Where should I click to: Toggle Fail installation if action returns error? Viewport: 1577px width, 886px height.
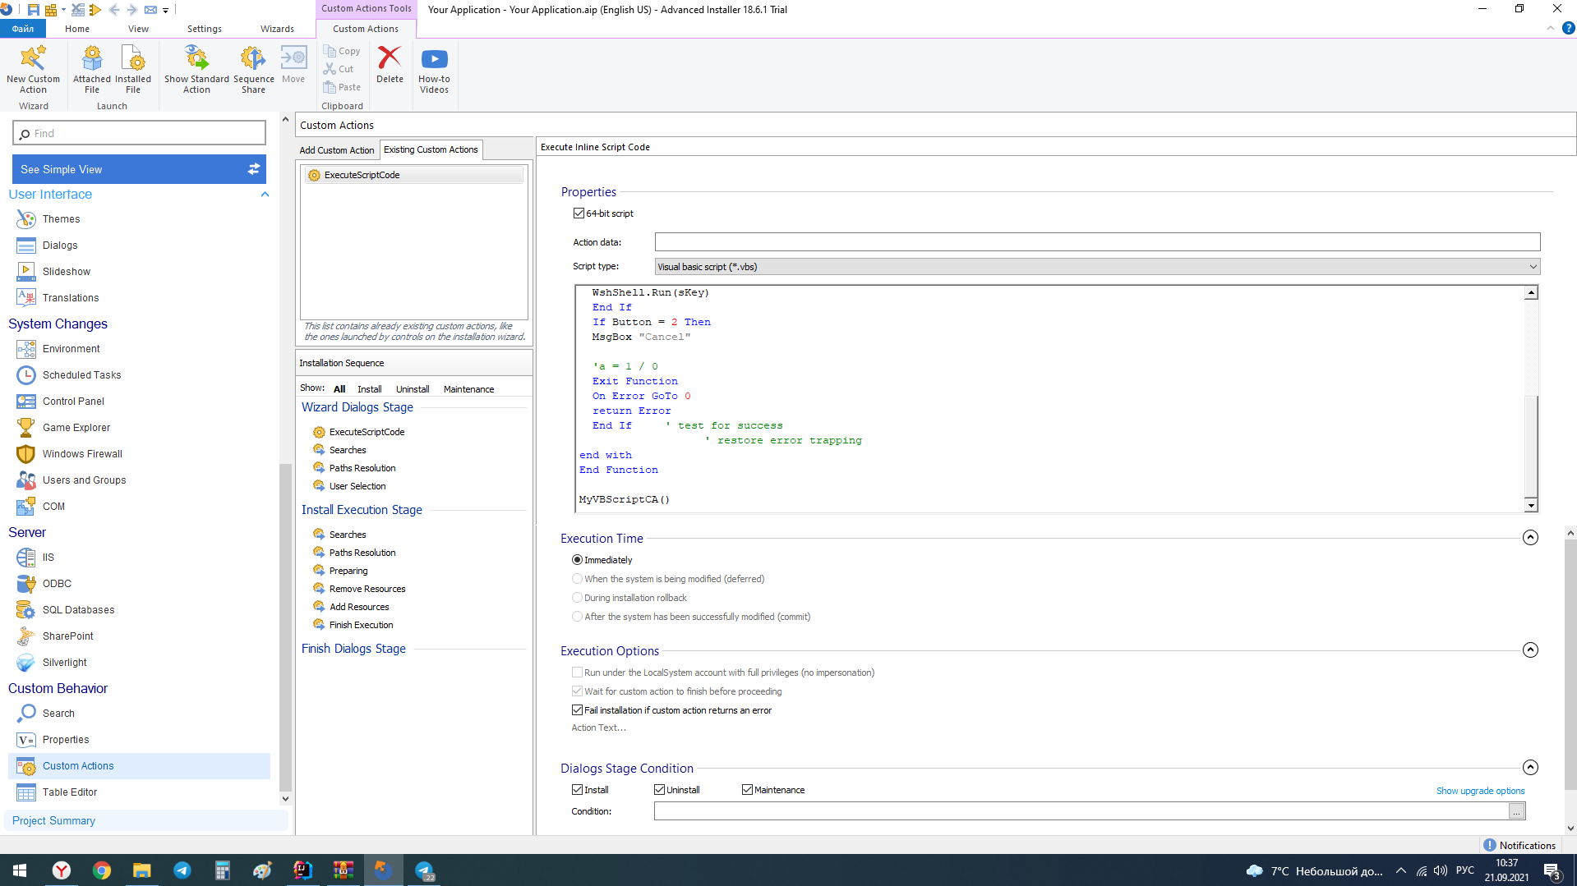pyautogui.click(x=577, y=710)
